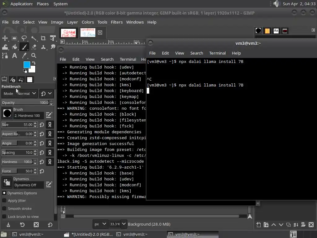Switch to the Undo History tab
Image resolution: width=317 pixels, height=238 pixels.
21,80
